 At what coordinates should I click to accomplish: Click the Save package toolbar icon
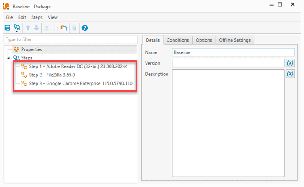tap(7, 28)
